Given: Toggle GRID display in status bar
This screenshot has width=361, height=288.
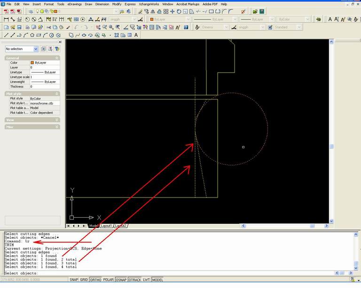Looking at the screenshot, I should pyautogui.click(x=84, y=280).
